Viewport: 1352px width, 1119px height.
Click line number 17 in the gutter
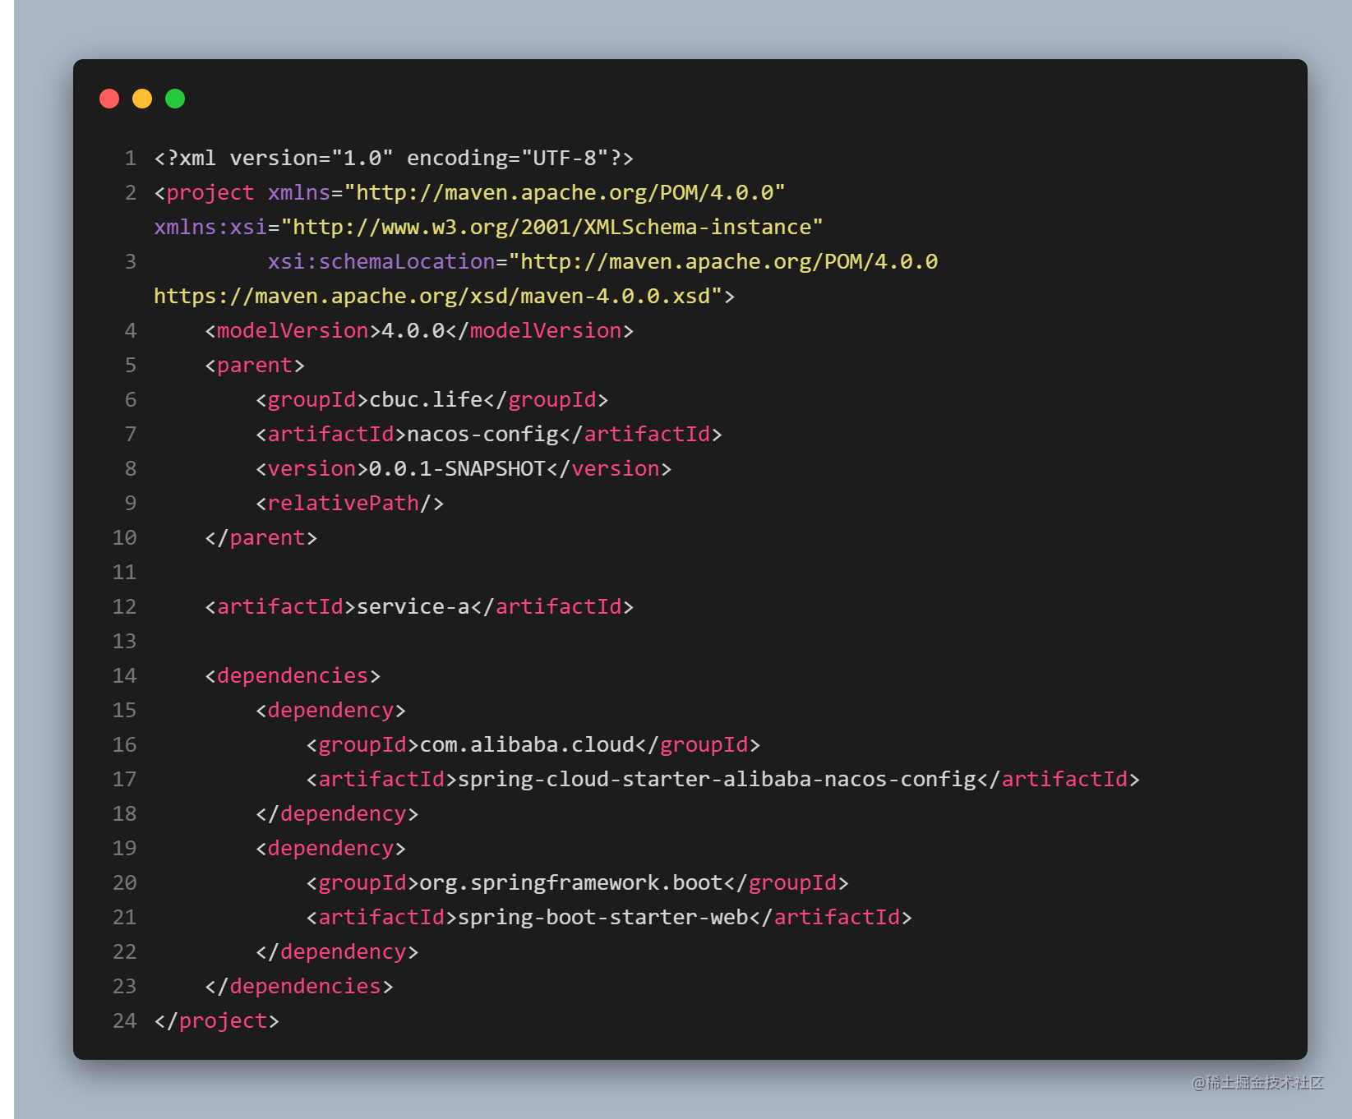tap(124, 779)
